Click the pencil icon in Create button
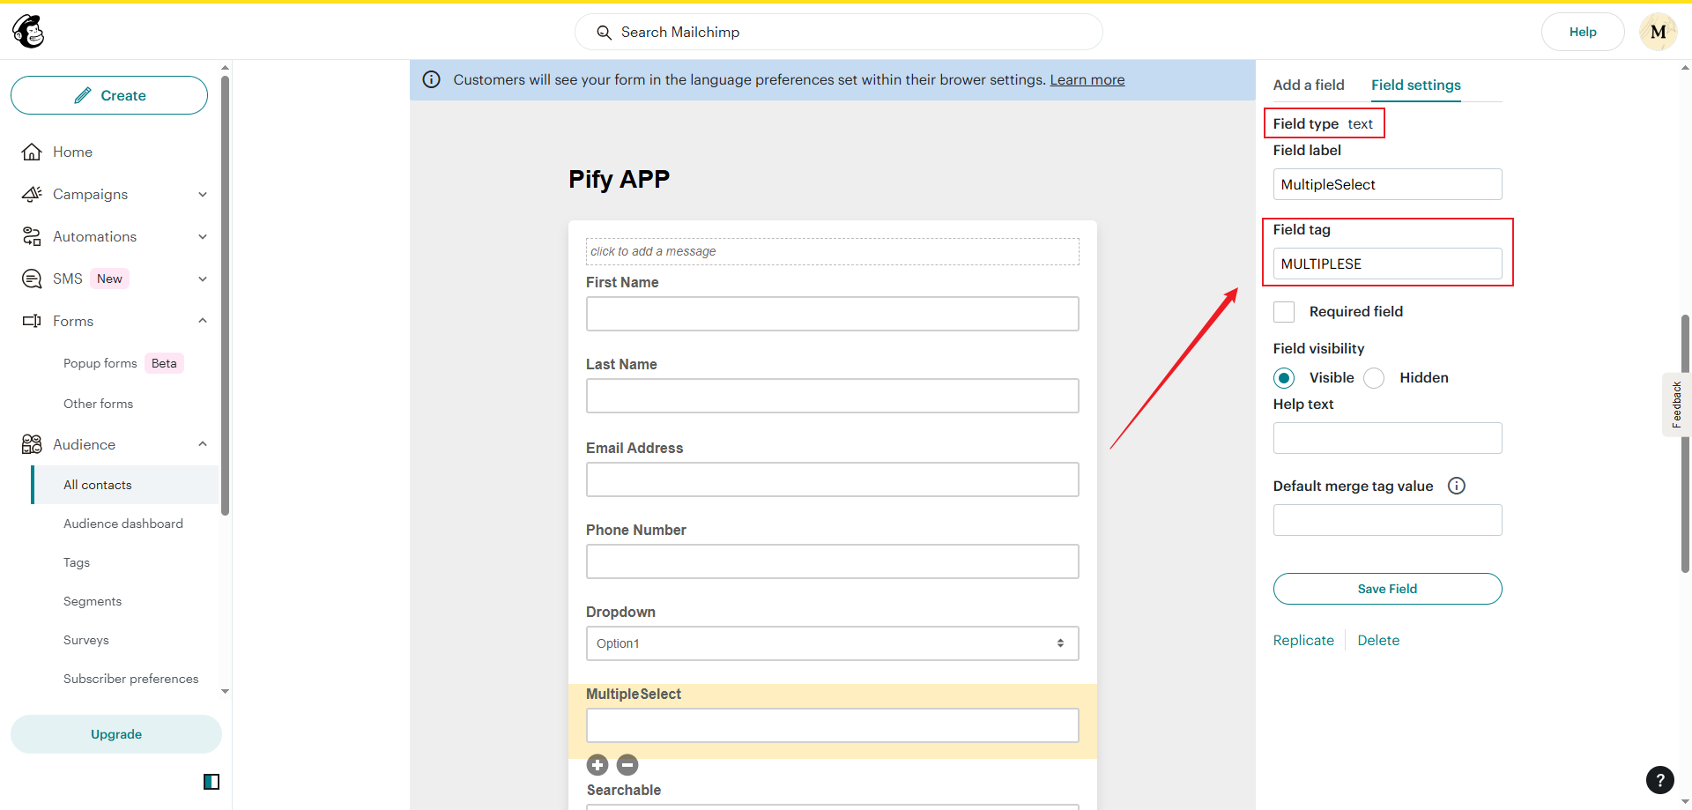The image size is (1692, 810). point(83,95)
